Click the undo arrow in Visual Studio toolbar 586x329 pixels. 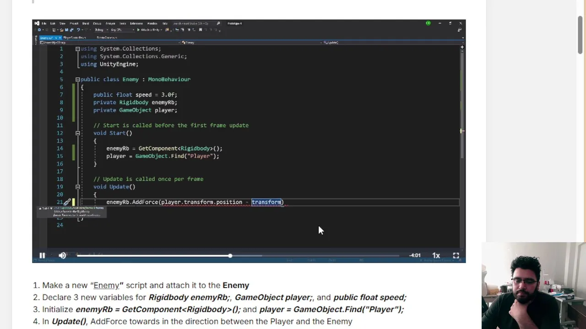point(78,30)
